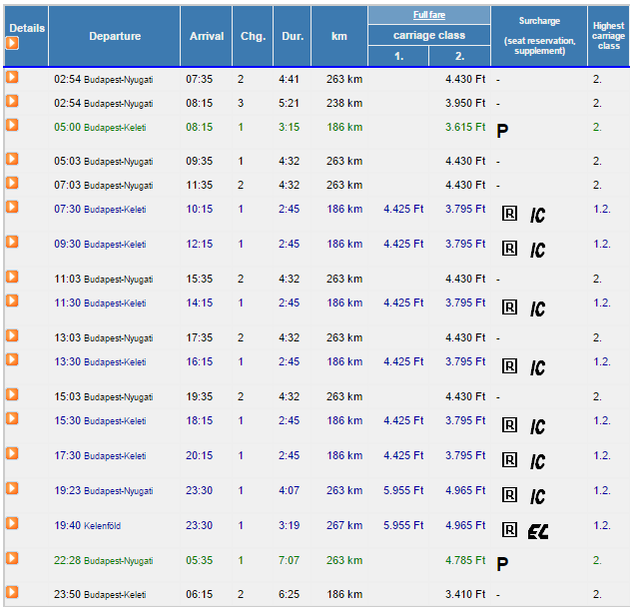
Task: Click seat reservation R icon for 07:30 train
Action: click(x=509, y=214)
